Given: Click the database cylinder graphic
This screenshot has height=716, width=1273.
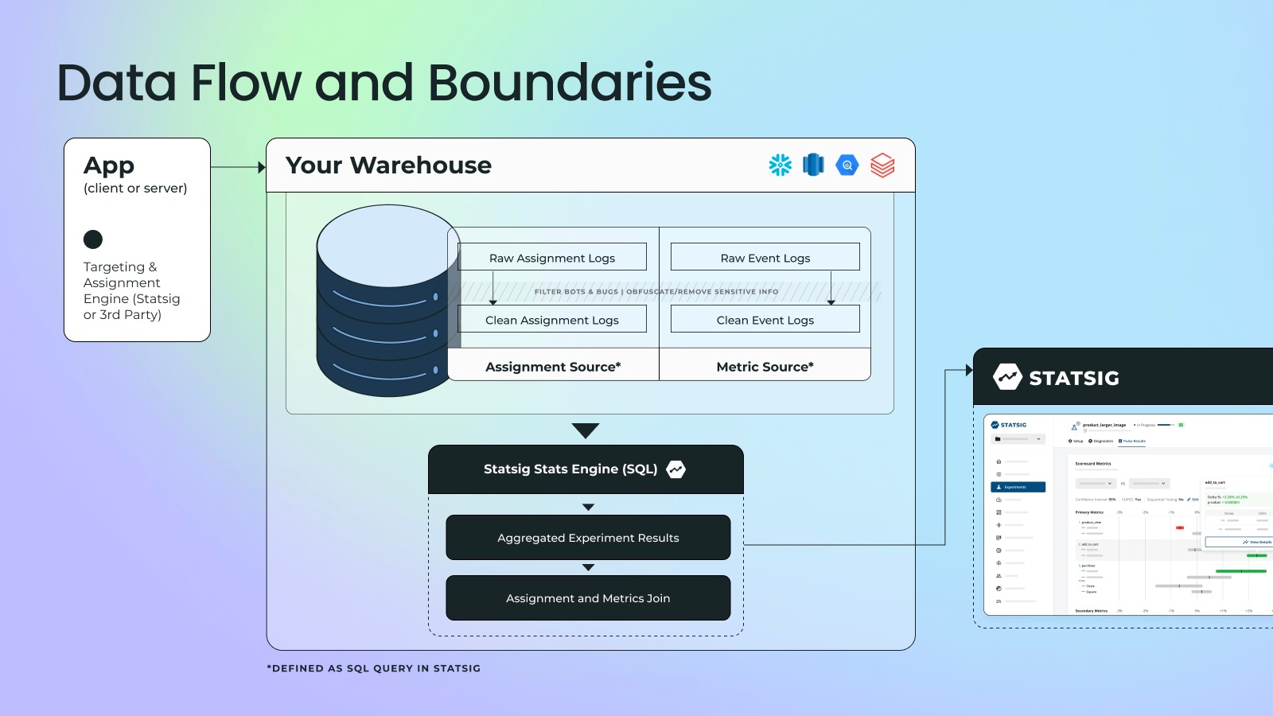Looking at the screenshot, I should click(x=388, y=301).
